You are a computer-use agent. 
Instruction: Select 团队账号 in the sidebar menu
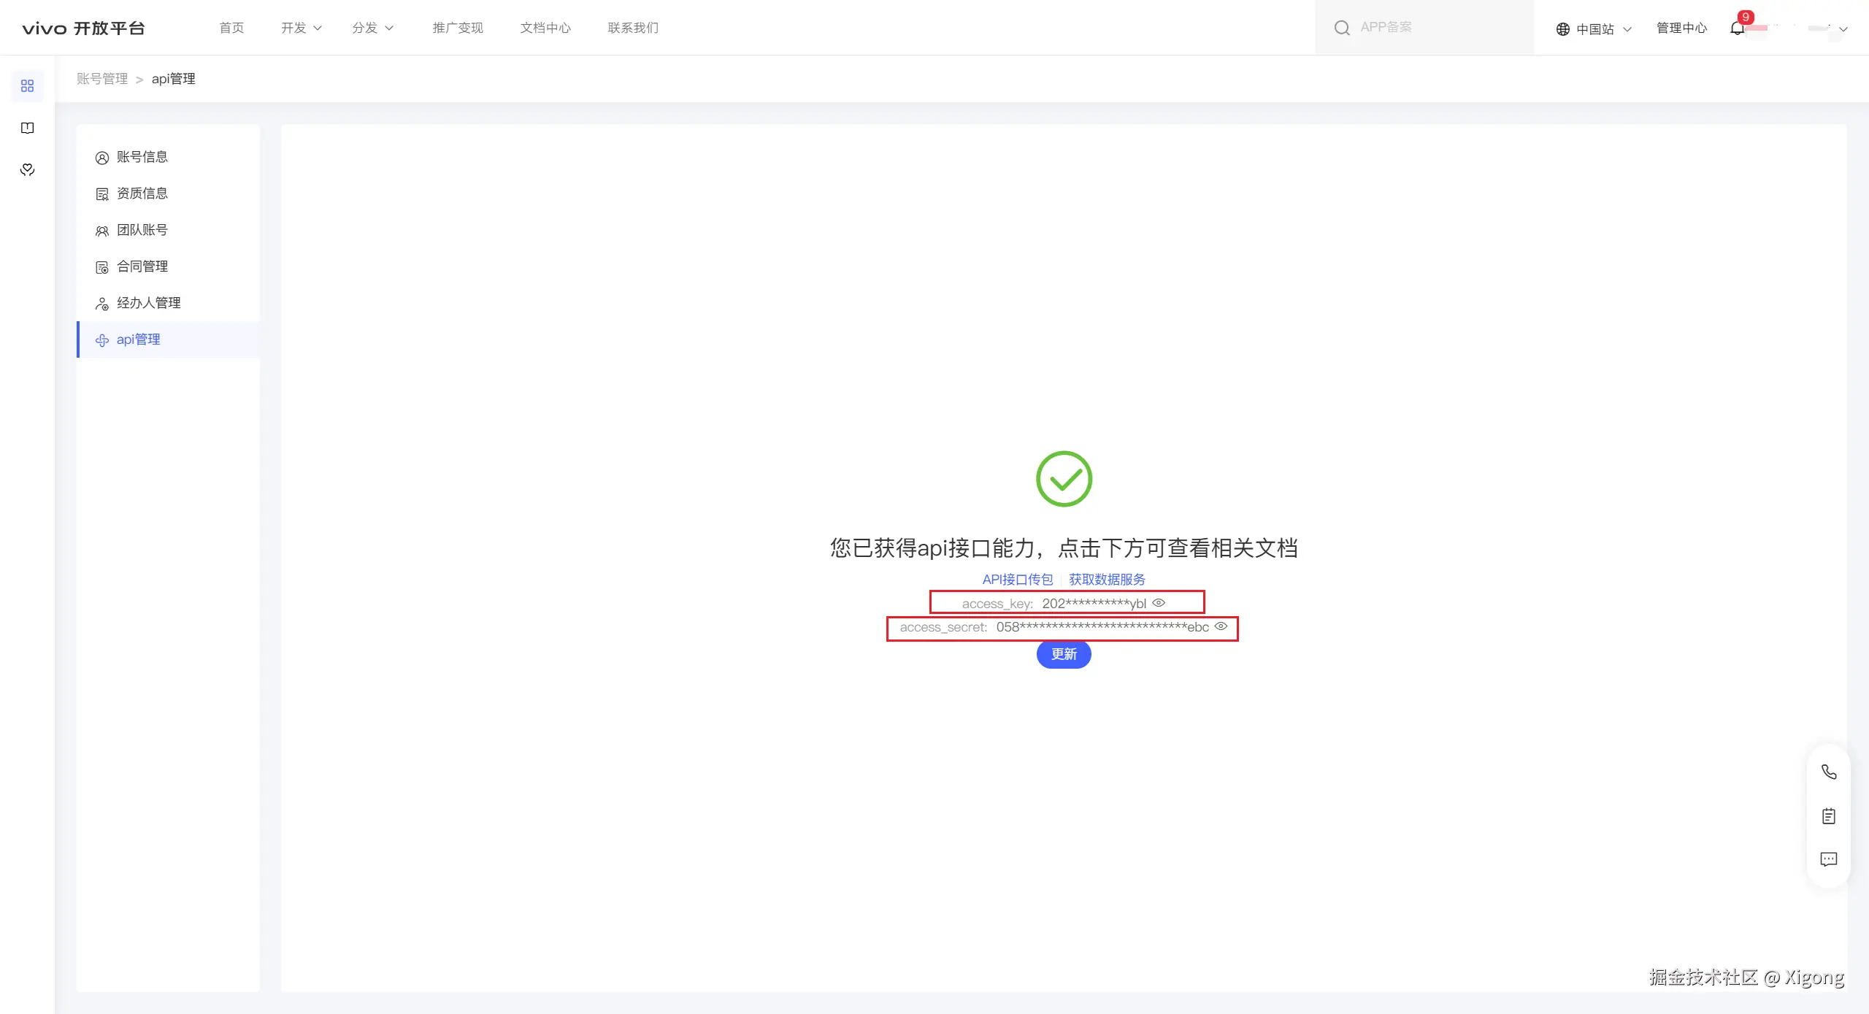pyautogui.click(x=142, y=230)
